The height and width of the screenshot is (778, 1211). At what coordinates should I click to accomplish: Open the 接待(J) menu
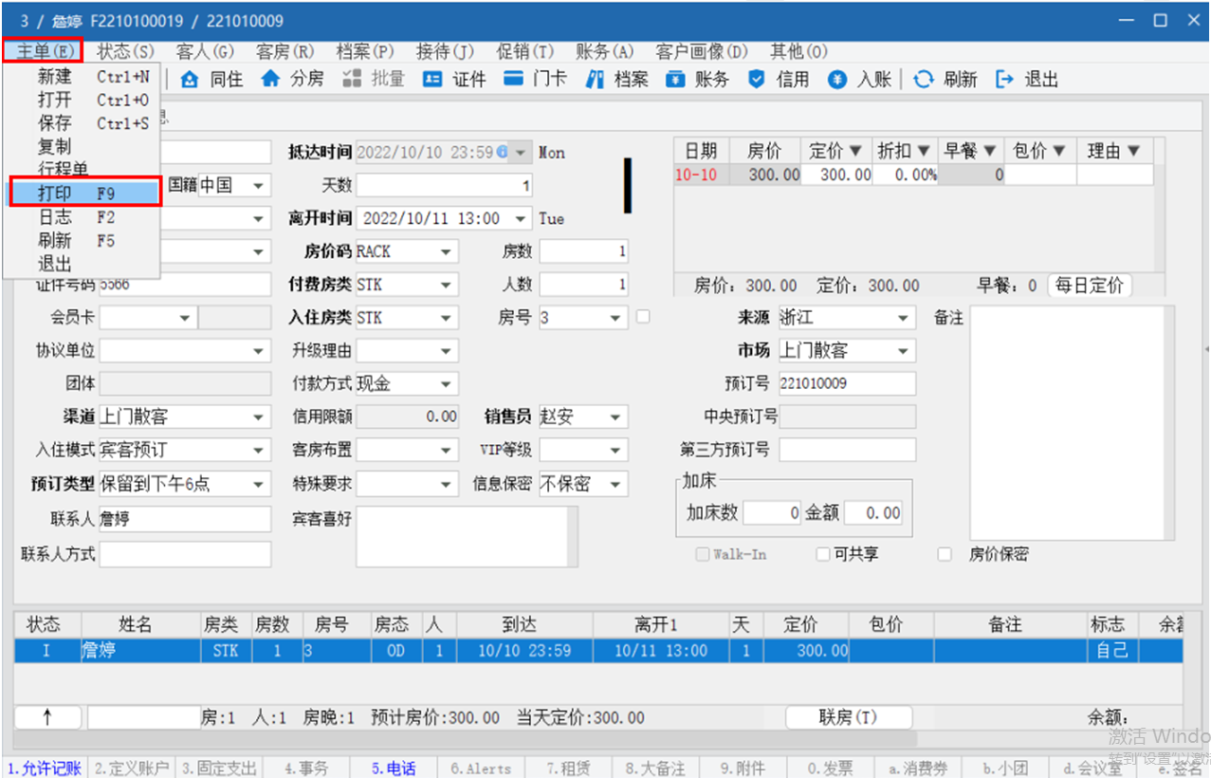[x=445, y=51]
